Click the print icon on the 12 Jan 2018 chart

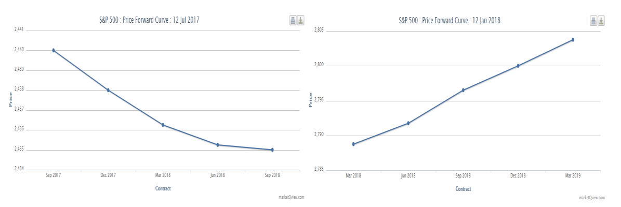[x=593, y=21]
